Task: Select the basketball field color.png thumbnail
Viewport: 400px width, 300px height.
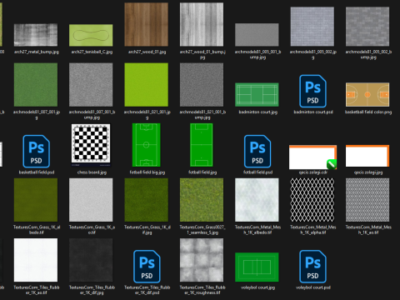Action: 367,95
